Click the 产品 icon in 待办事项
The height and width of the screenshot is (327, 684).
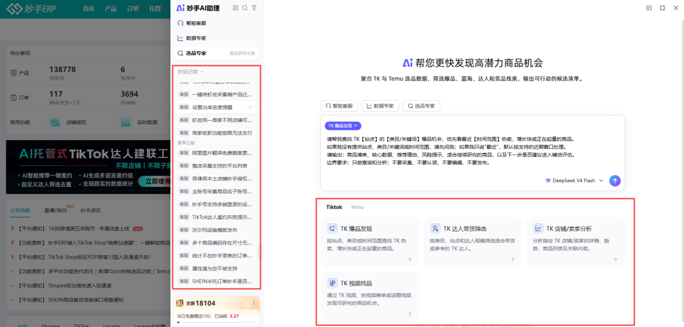click(14, 73)
